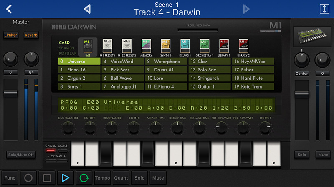
Task: Open the Quant settings
Action: point(121,178)
